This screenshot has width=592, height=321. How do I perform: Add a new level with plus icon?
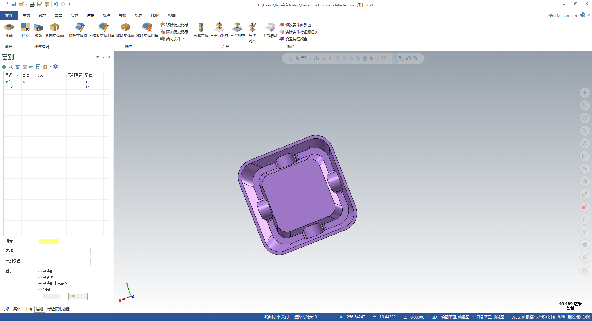tap(4, 67)
